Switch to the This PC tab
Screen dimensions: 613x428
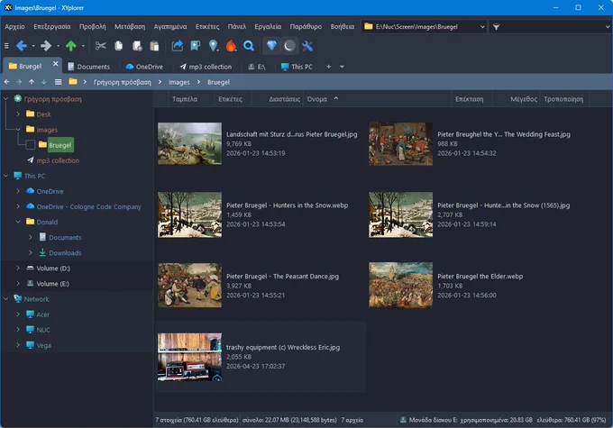point(297,67)
